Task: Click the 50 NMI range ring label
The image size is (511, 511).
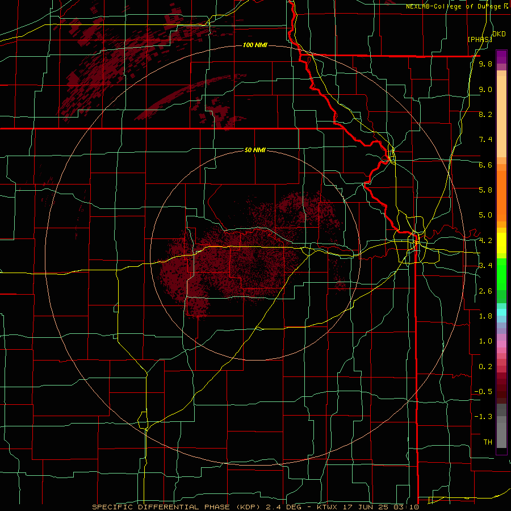Action: point(255,150)
